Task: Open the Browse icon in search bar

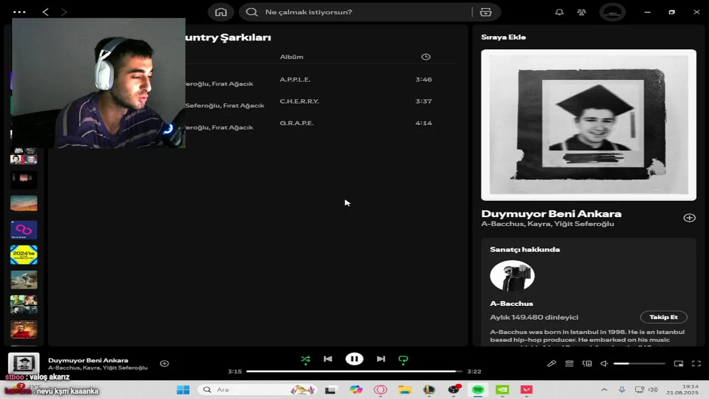Action: pos(486,12)
